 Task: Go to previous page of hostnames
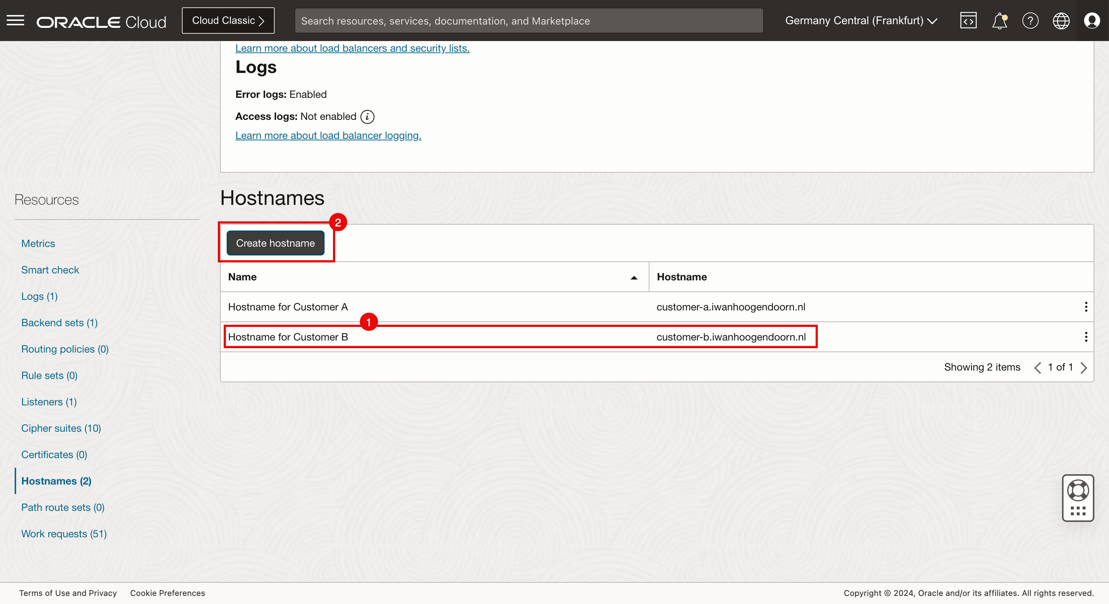(x=1037, y=367)
